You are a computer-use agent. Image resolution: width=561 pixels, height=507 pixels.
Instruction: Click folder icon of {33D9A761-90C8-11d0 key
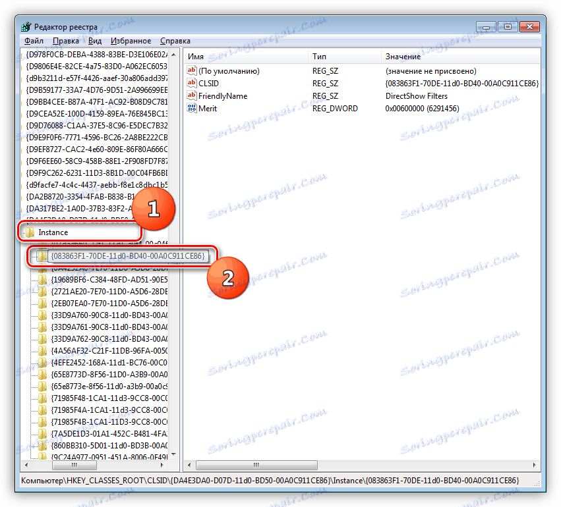42,327
